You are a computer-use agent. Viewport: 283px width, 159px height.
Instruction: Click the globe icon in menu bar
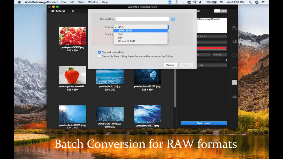coord(170,2)
